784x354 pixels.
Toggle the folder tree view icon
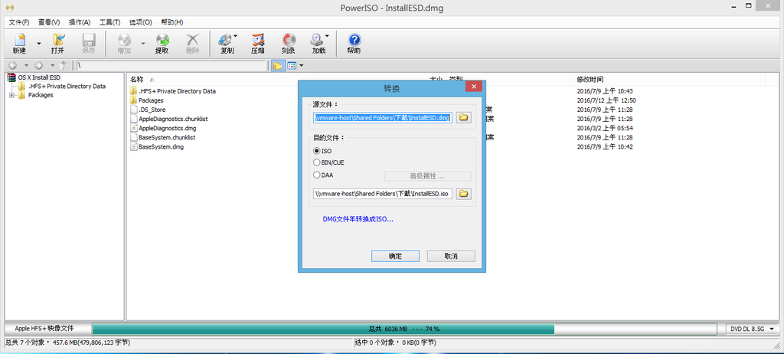(x=277, y=66)
